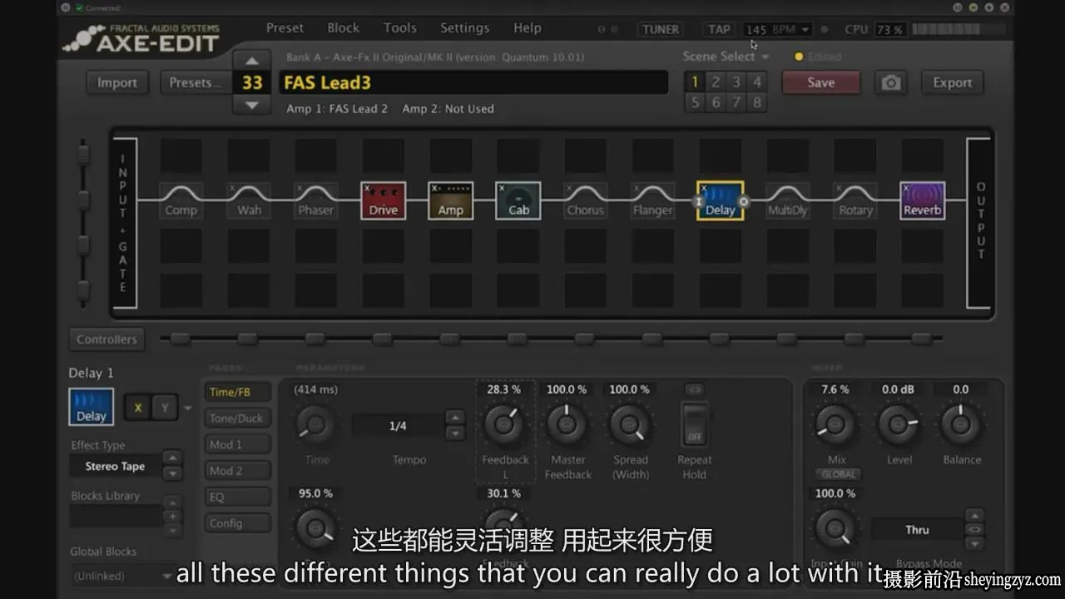Select the Phaser block in the grid

coord(315,200)
